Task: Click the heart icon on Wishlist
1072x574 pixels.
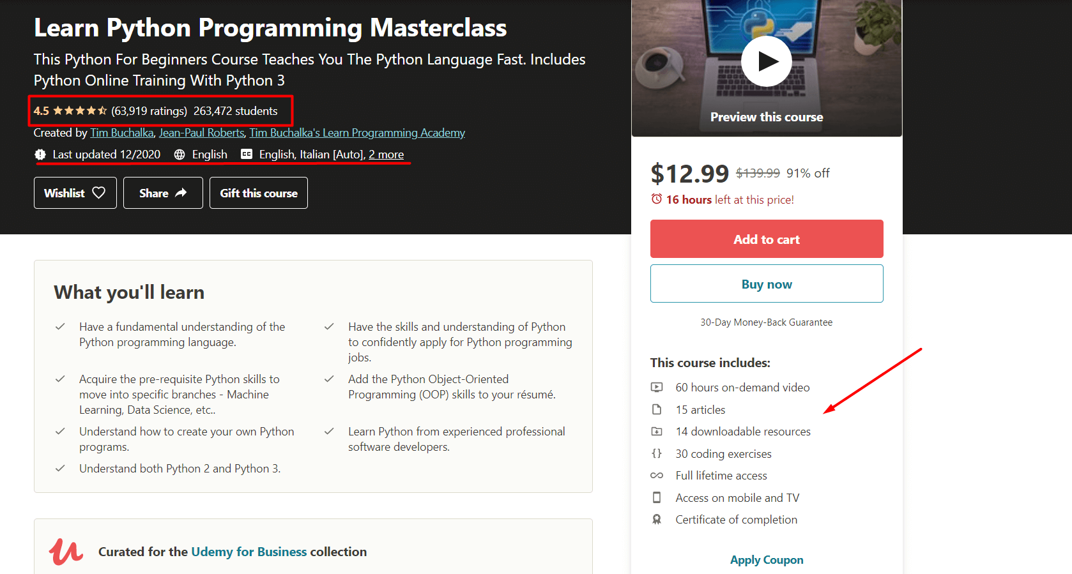Action: pos(99,193)
